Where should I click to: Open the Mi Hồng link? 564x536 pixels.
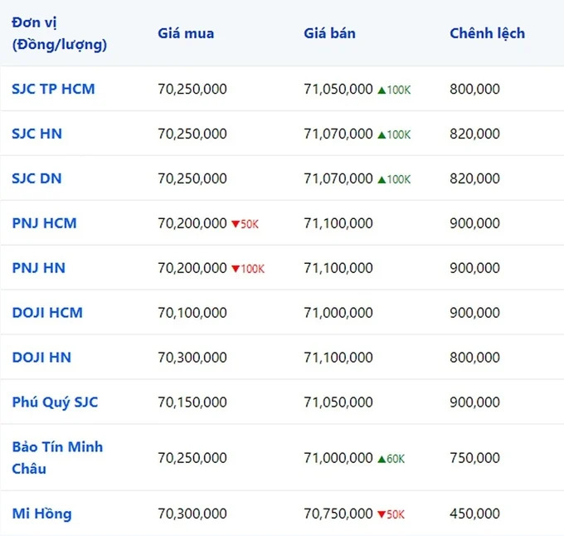[x=41, y=514]
